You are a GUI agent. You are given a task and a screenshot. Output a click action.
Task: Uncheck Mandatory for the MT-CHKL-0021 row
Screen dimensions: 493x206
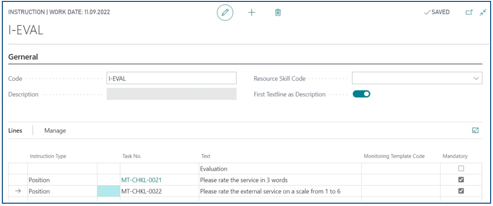461,180
